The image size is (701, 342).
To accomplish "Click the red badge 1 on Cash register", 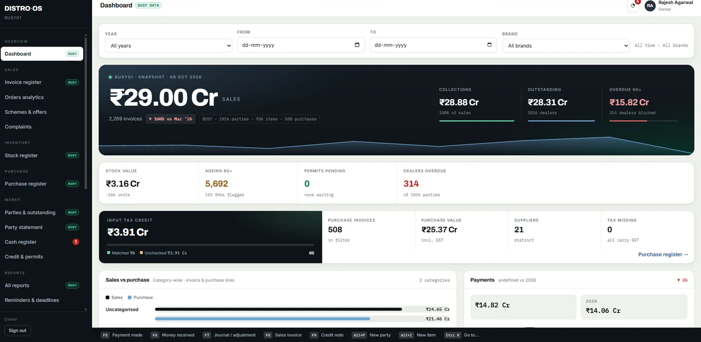I will pos(76,242).
